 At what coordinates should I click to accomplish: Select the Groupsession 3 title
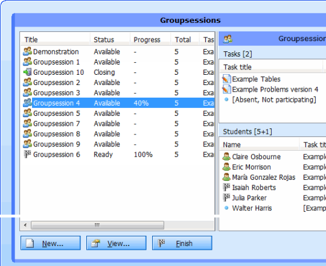pos(57,93)
